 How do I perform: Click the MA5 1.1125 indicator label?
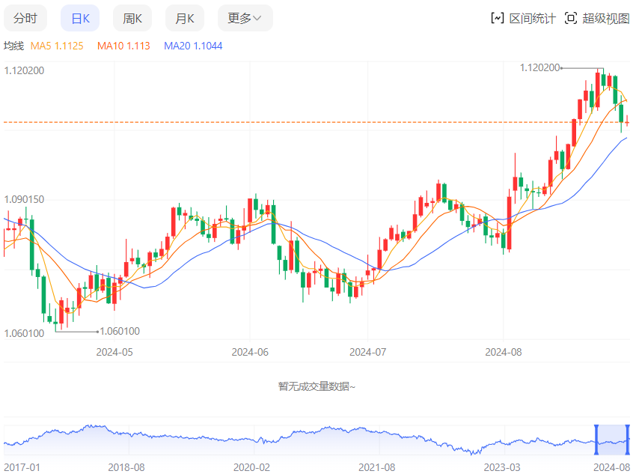point(57,46)
